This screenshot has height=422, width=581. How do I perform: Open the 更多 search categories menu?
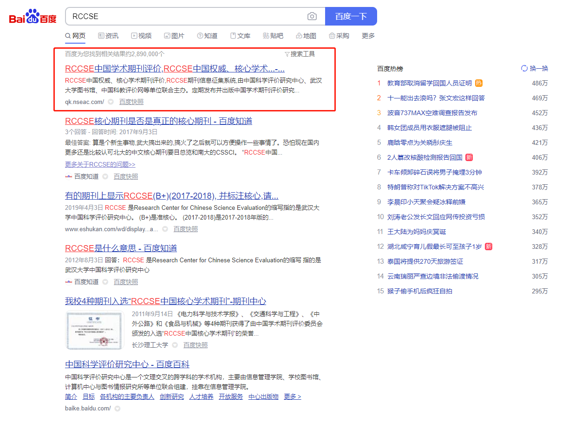[x=368, y=36]
